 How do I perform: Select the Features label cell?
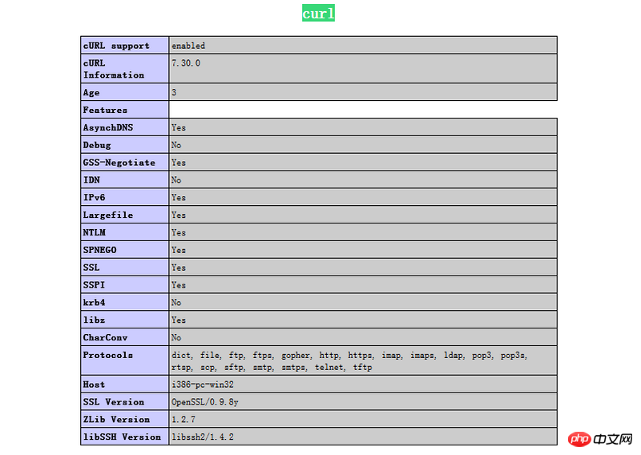(125, 110)
